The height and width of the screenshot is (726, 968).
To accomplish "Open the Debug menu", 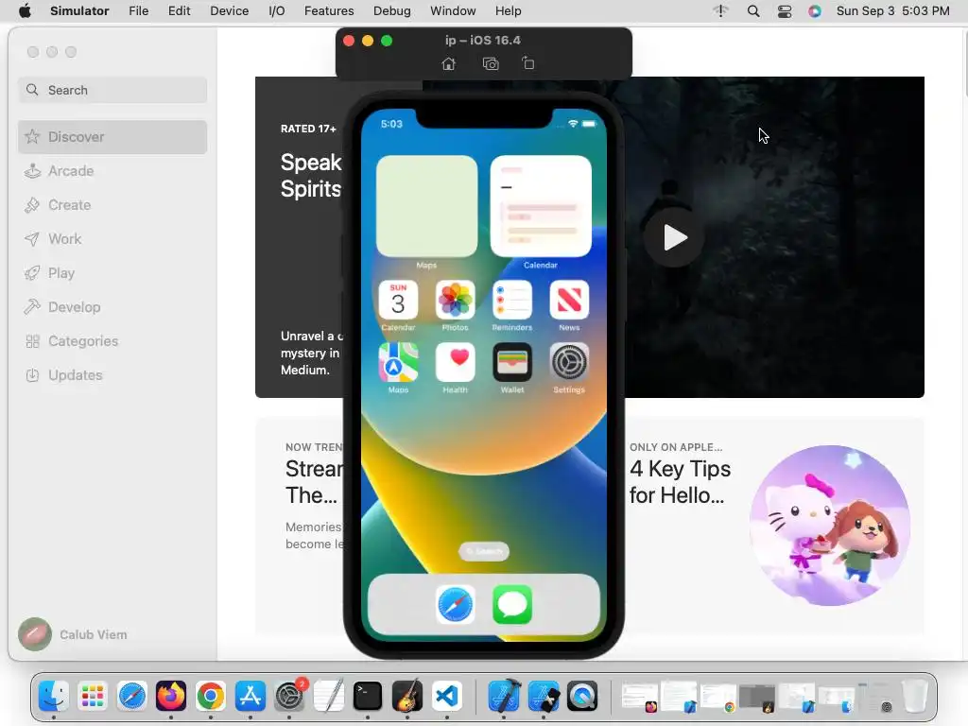I will [x=392, y=11].
